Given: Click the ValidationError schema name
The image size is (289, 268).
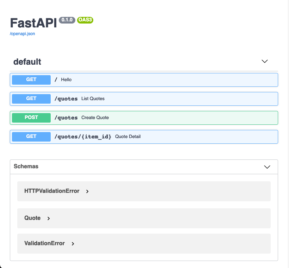Looking at the screenshot, I should point(44,243).
